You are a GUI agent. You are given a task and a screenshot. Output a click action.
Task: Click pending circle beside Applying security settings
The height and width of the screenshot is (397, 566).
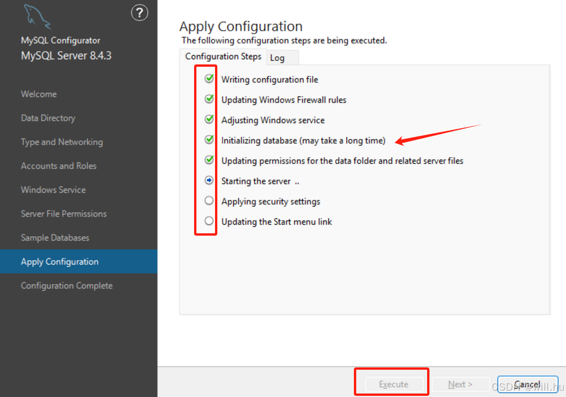209,200
